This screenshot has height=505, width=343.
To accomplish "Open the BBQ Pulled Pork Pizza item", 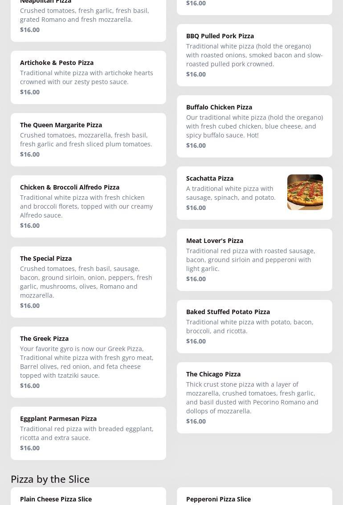I will coord(254,55).
